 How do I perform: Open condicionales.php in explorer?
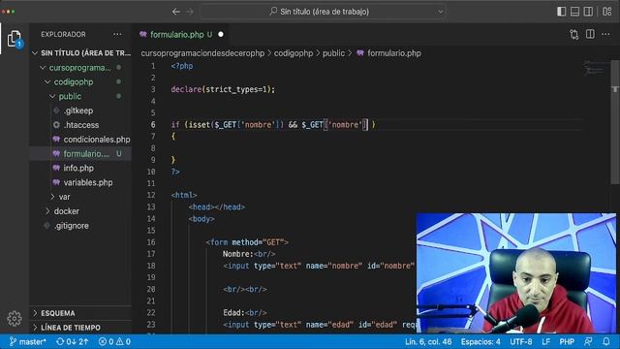(x=97, y=140)
